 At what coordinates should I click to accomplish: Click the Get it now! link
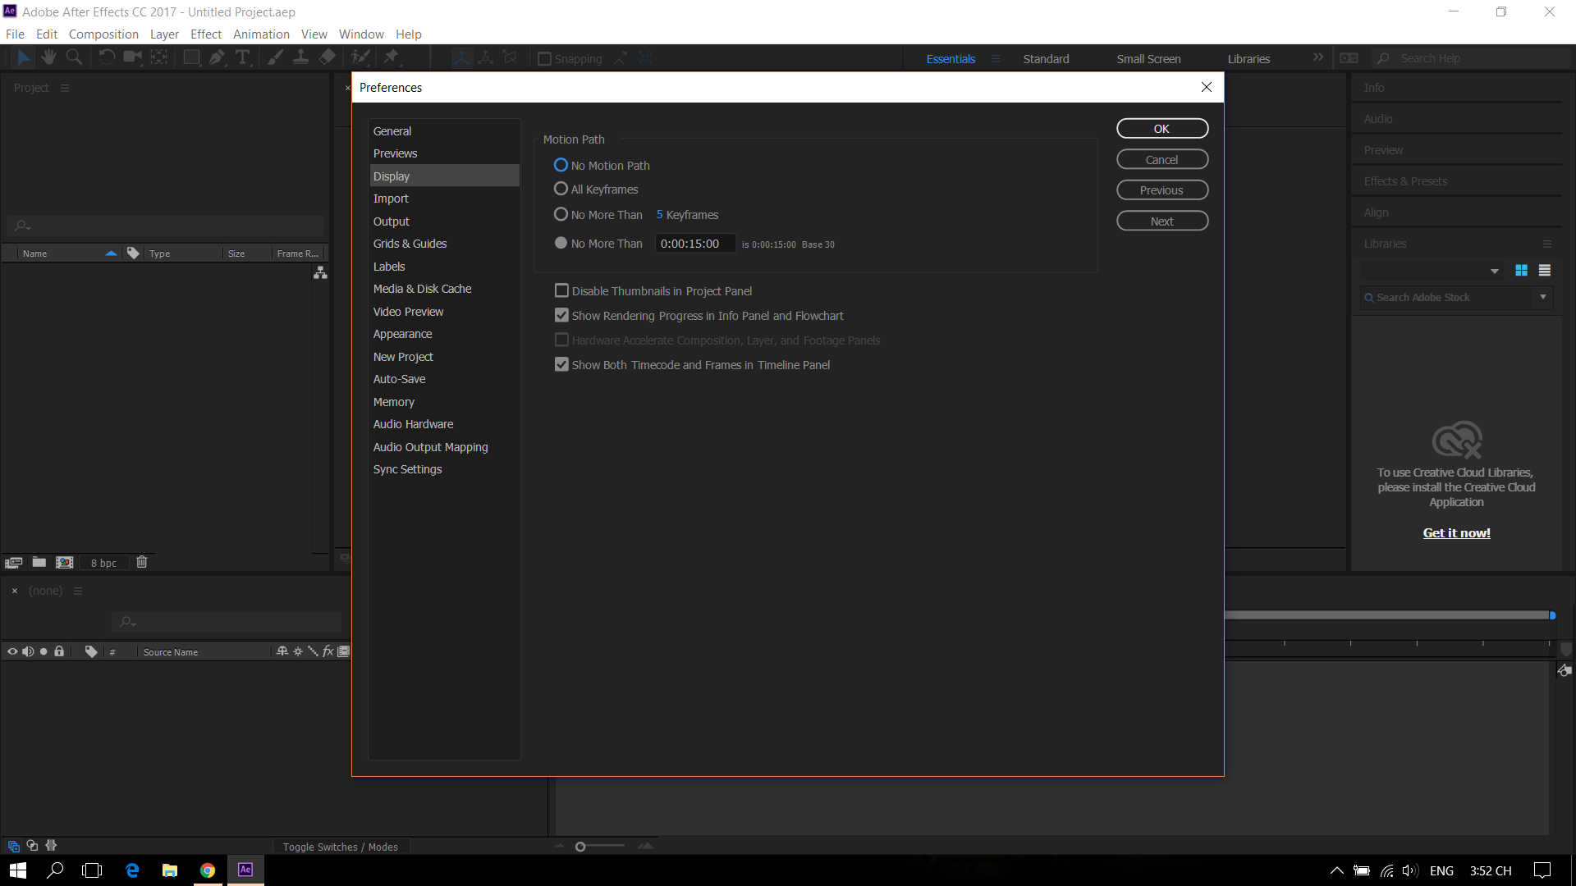(x=1456, y=533)
